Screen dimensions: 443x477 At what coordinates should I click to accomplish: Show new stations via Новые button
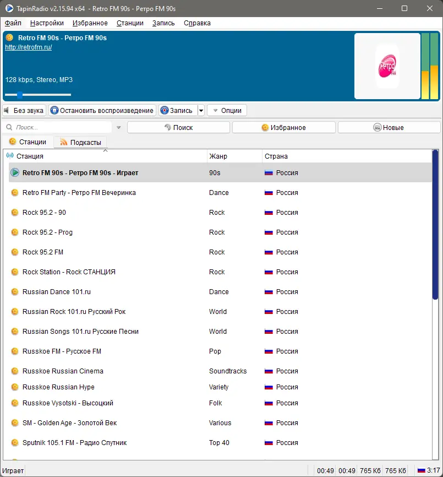tap(389, 127)
